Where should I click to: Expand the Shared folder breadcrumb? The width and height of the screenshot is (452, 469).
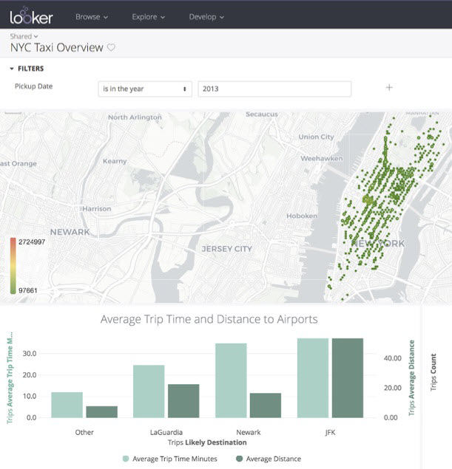tap(24, 35)
